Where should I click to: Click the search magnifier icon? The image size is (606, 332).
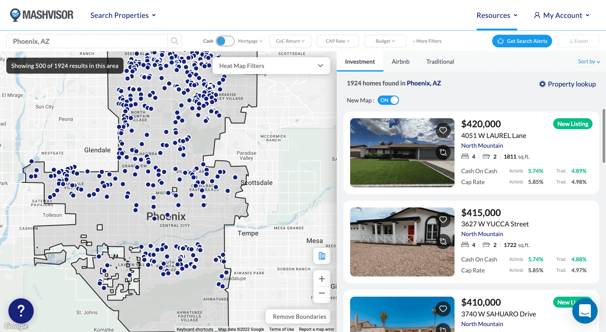click(x=174, y=41)
